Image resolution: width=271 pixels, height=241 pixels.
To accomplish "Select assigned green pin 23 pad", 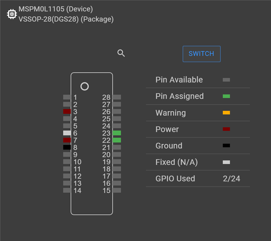I will tap(117, 133).
